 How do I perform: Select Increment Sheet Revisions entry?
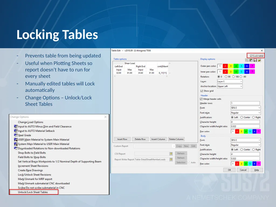pos(33,166)
